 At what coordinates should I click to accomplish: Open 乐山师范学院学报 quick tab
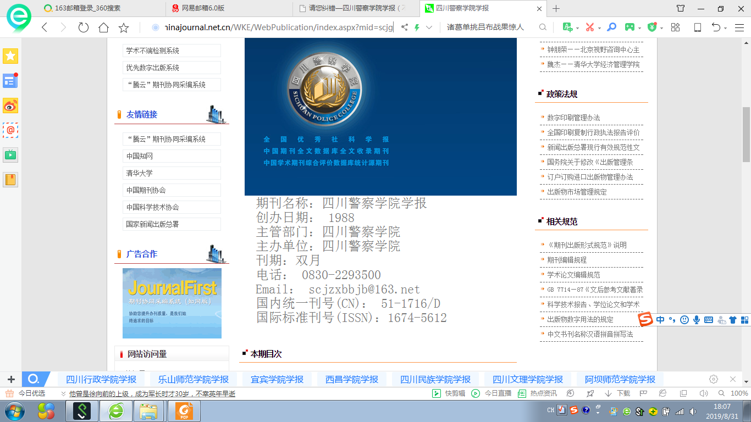194,379
